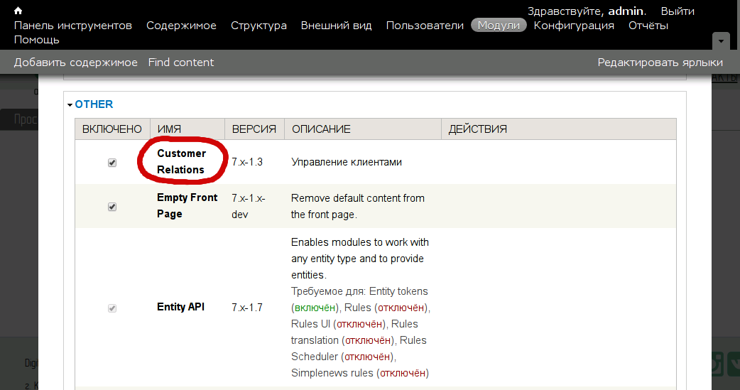Click Редактировать ярлыки link
This screenshot has width=740, height=390.
(x=660, y=63)
